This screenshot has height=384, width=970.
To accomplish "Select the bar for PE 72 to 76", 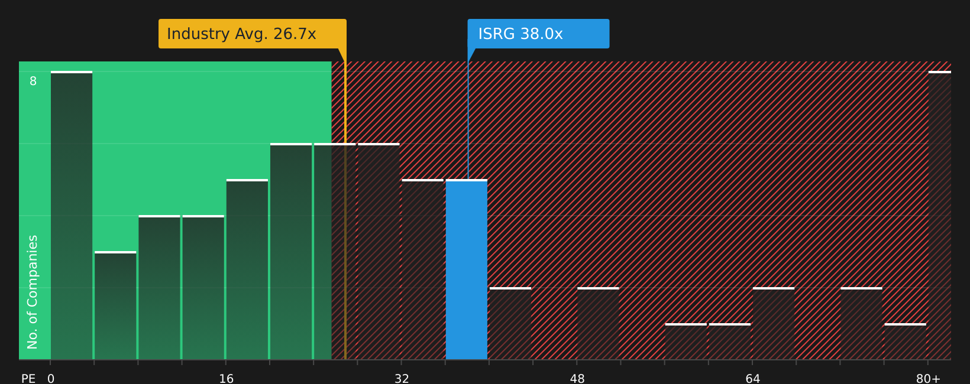I will click(861, 323).
